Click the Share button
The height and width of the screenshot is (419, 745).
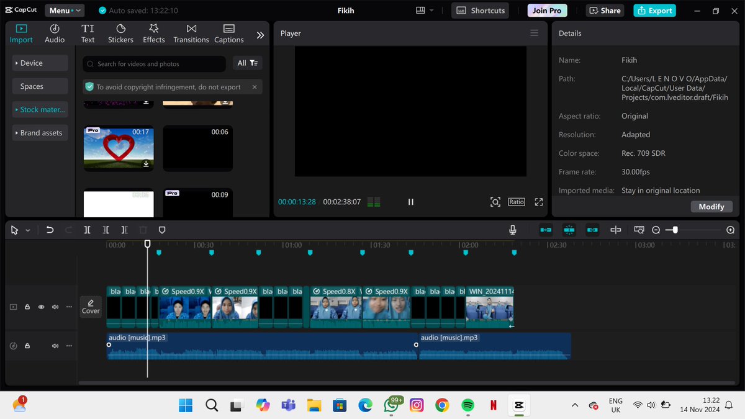click(x=605, y=11)
